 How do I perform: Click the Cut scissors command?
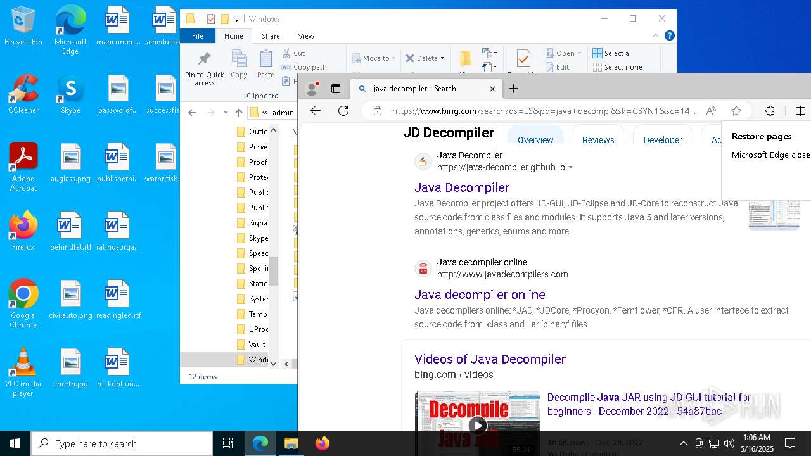click(x=293, y=53)
